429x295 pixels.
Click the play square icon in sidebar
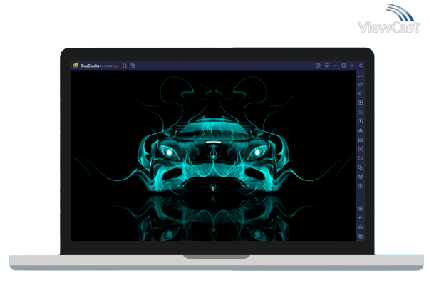[361, 103]
